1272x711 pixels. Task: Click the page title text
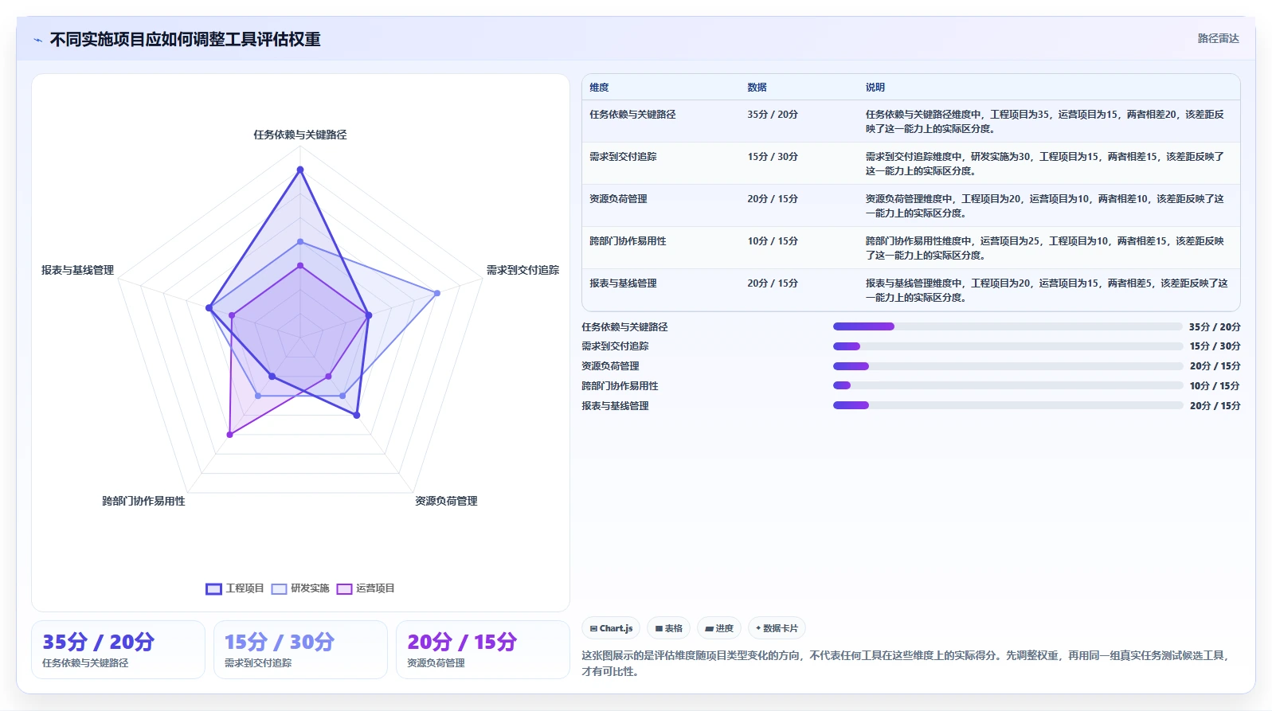pyautogui.click(x=186, y=39)
